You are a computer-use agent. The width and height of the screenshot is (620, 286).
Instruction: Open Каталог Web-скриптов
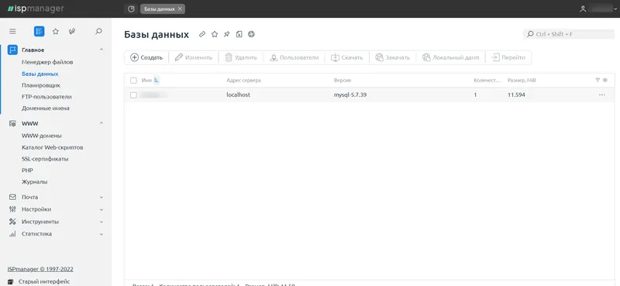(53, 147)
